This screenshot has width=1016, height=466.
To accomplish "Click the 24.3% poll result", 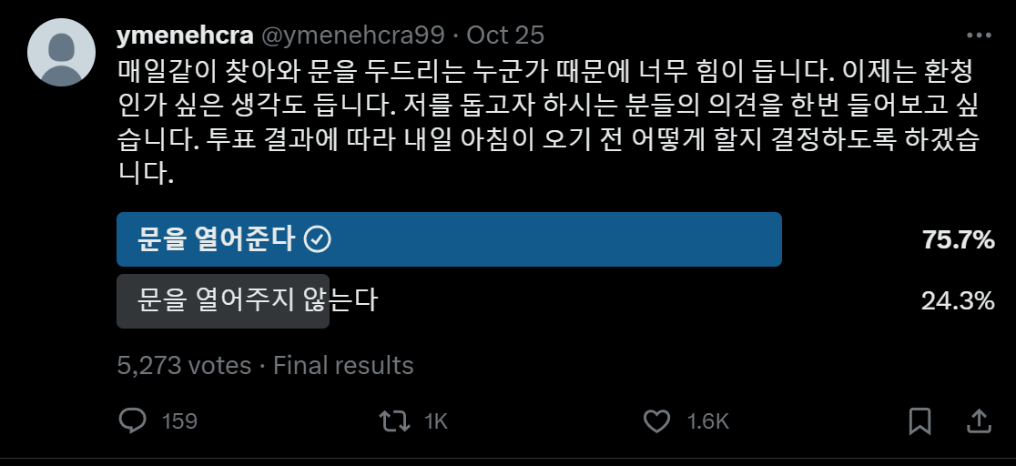I will [x=958, y=300].
